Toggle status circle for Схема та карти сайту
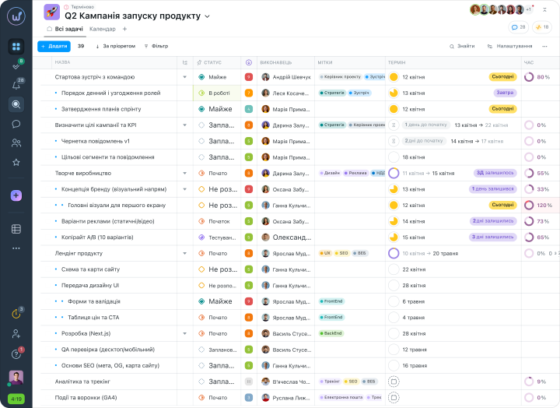 [x=201, y=269]
